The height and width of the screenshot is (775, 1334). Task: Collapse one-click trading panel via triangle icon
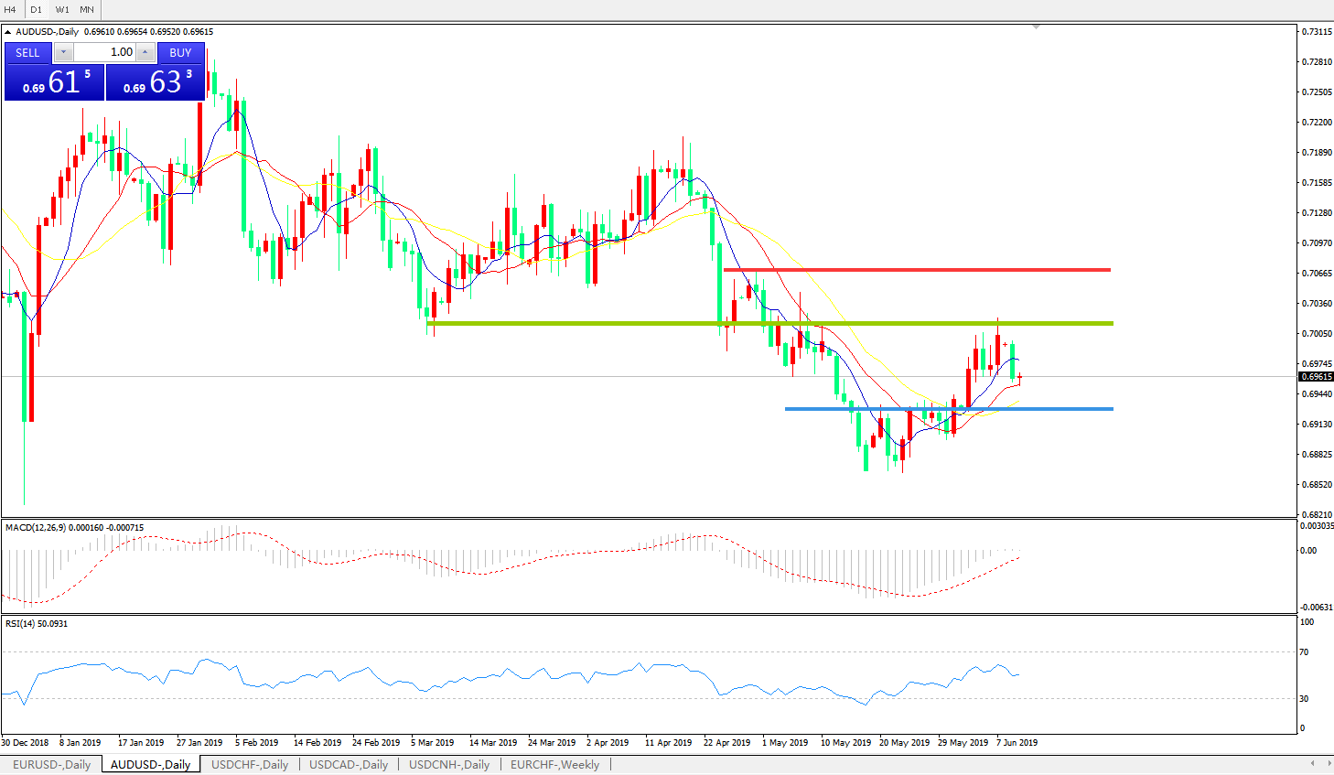click(8, 32)
